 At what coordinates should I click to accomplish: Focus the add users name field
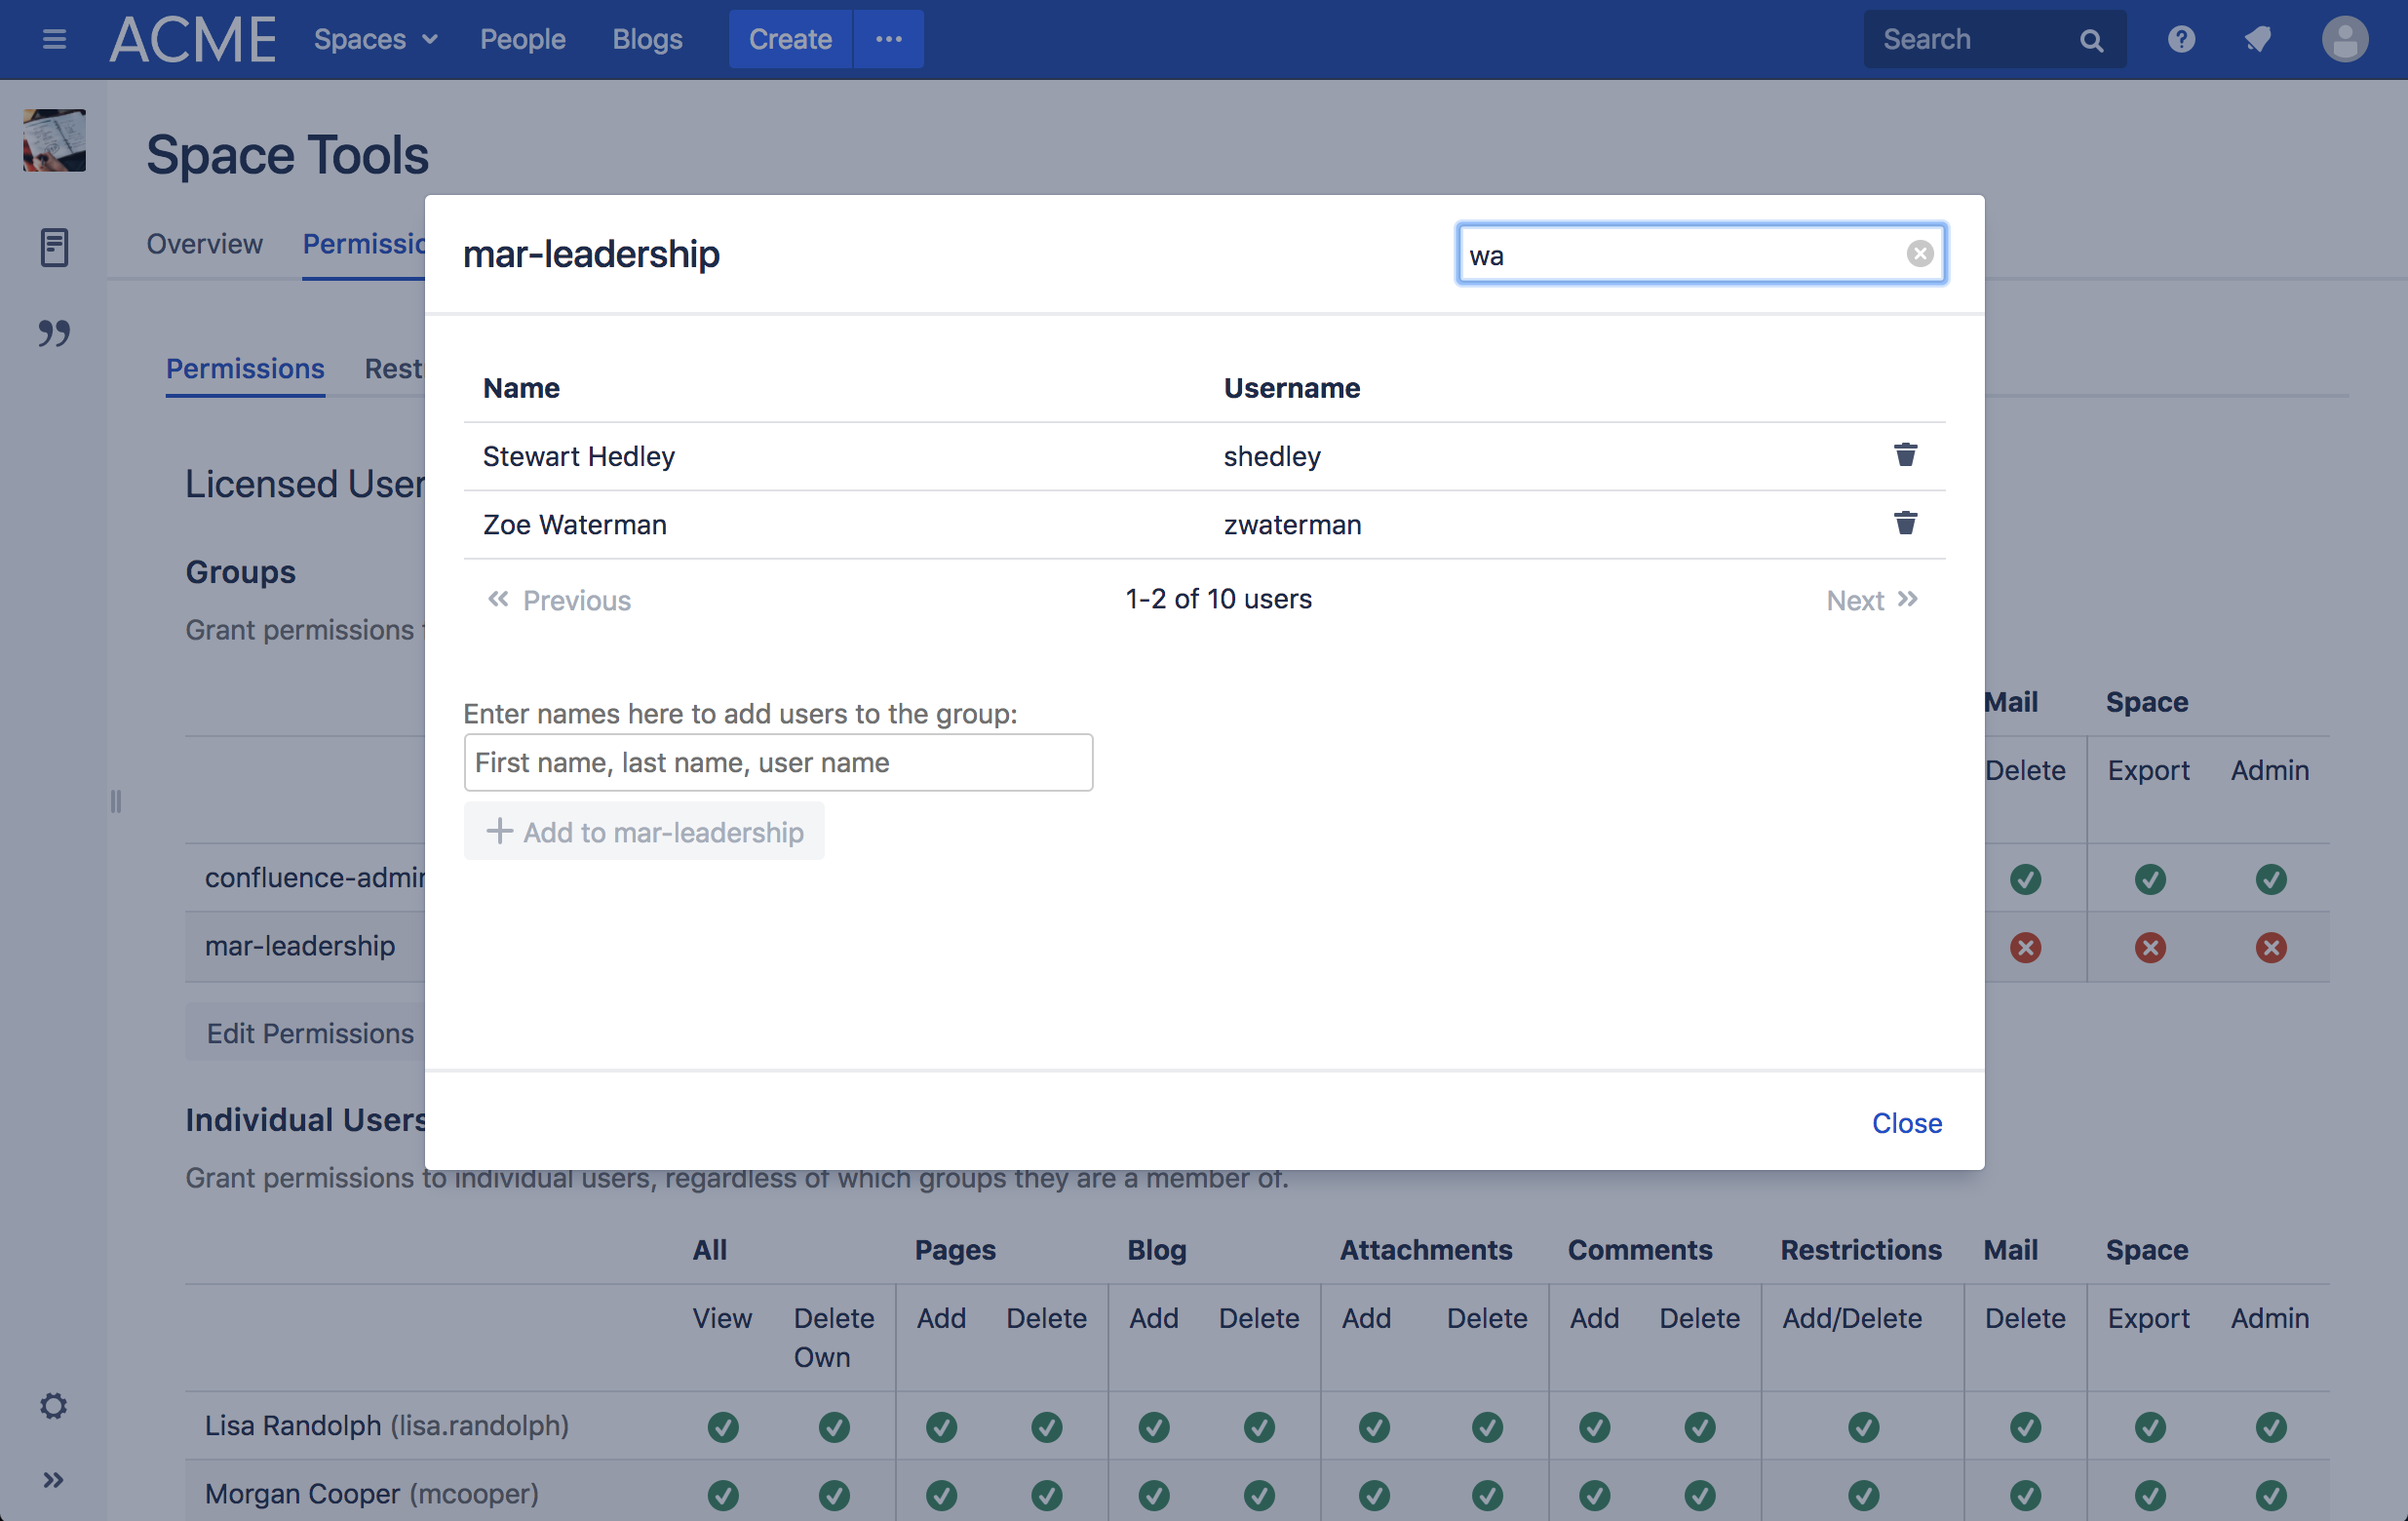(x=777, y=762)
